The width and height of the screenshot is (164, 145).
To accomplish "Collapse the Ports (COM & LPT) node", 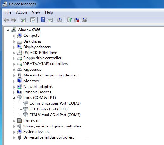I will pos(14,98).
